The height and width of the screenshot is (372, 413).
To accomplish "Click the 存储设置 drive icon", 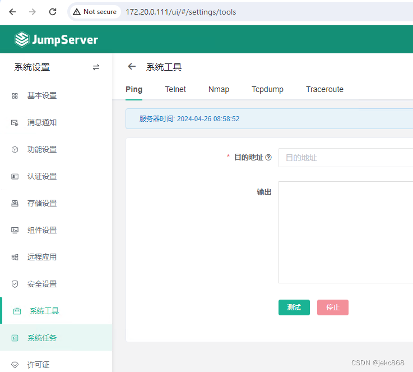I will (x=15, y=203).
